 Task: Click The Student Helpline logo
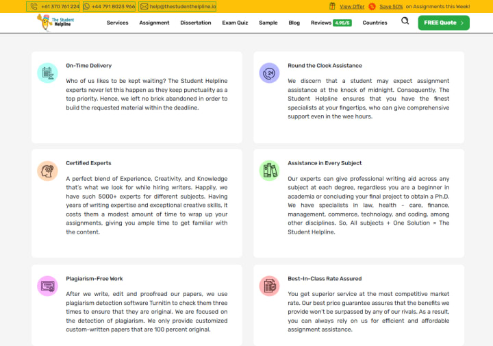pyautogui.click(x=55, y=23)
